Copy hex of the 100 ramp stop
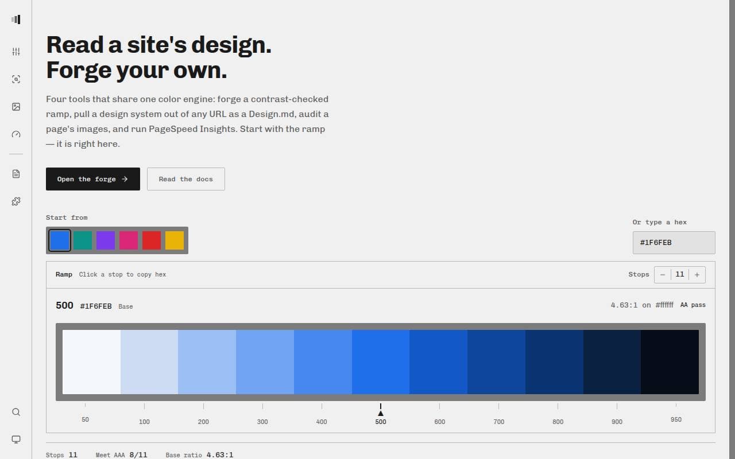The image size is (735, 459). pos(149,362)
